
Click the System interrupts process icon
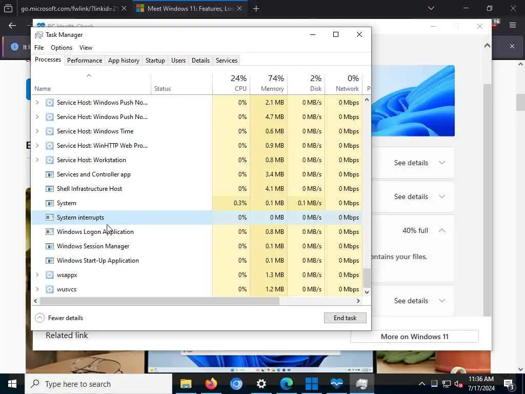(50, 218)
